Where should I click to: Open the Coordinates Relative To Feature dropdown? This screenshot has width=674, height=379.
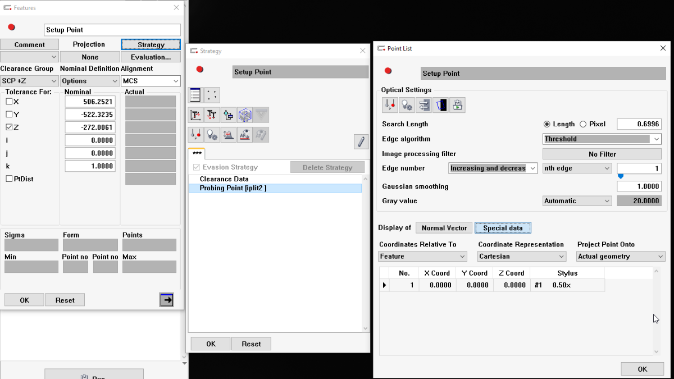click(422, 256)
